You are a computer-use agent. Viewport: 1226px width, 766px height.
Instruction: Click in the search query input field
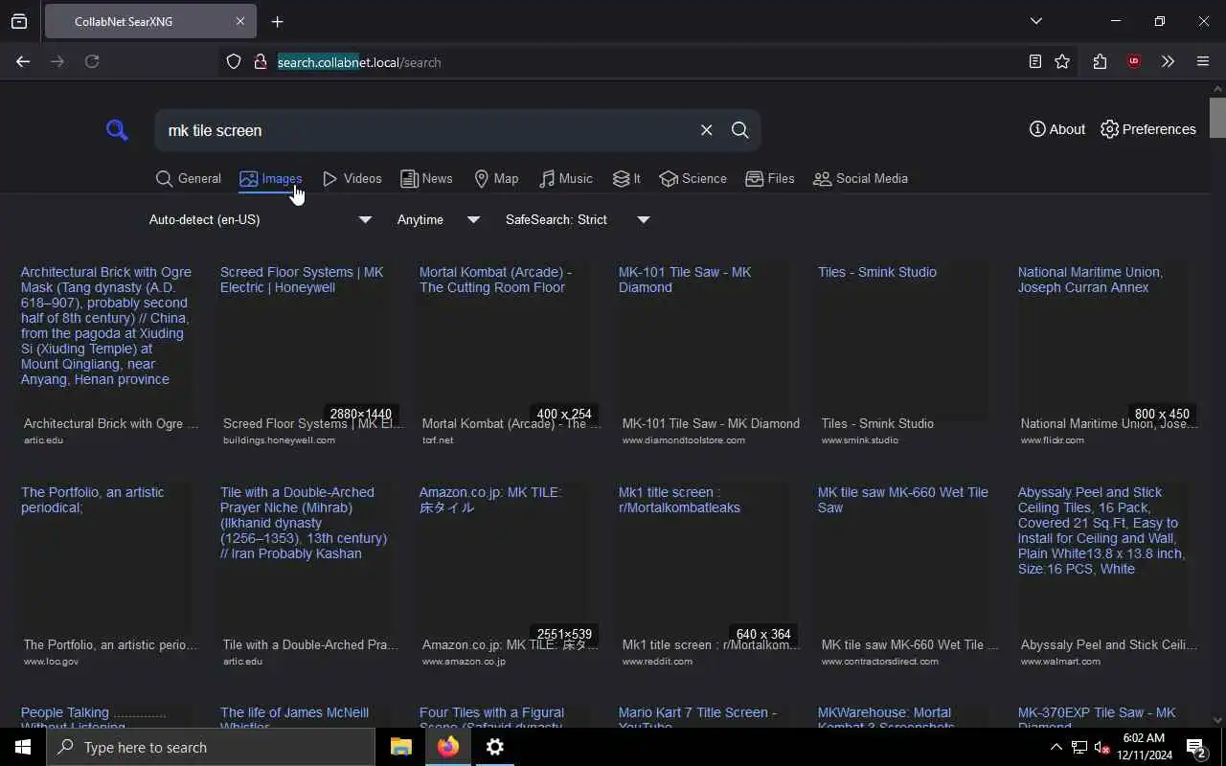click(x=426, y=130)
